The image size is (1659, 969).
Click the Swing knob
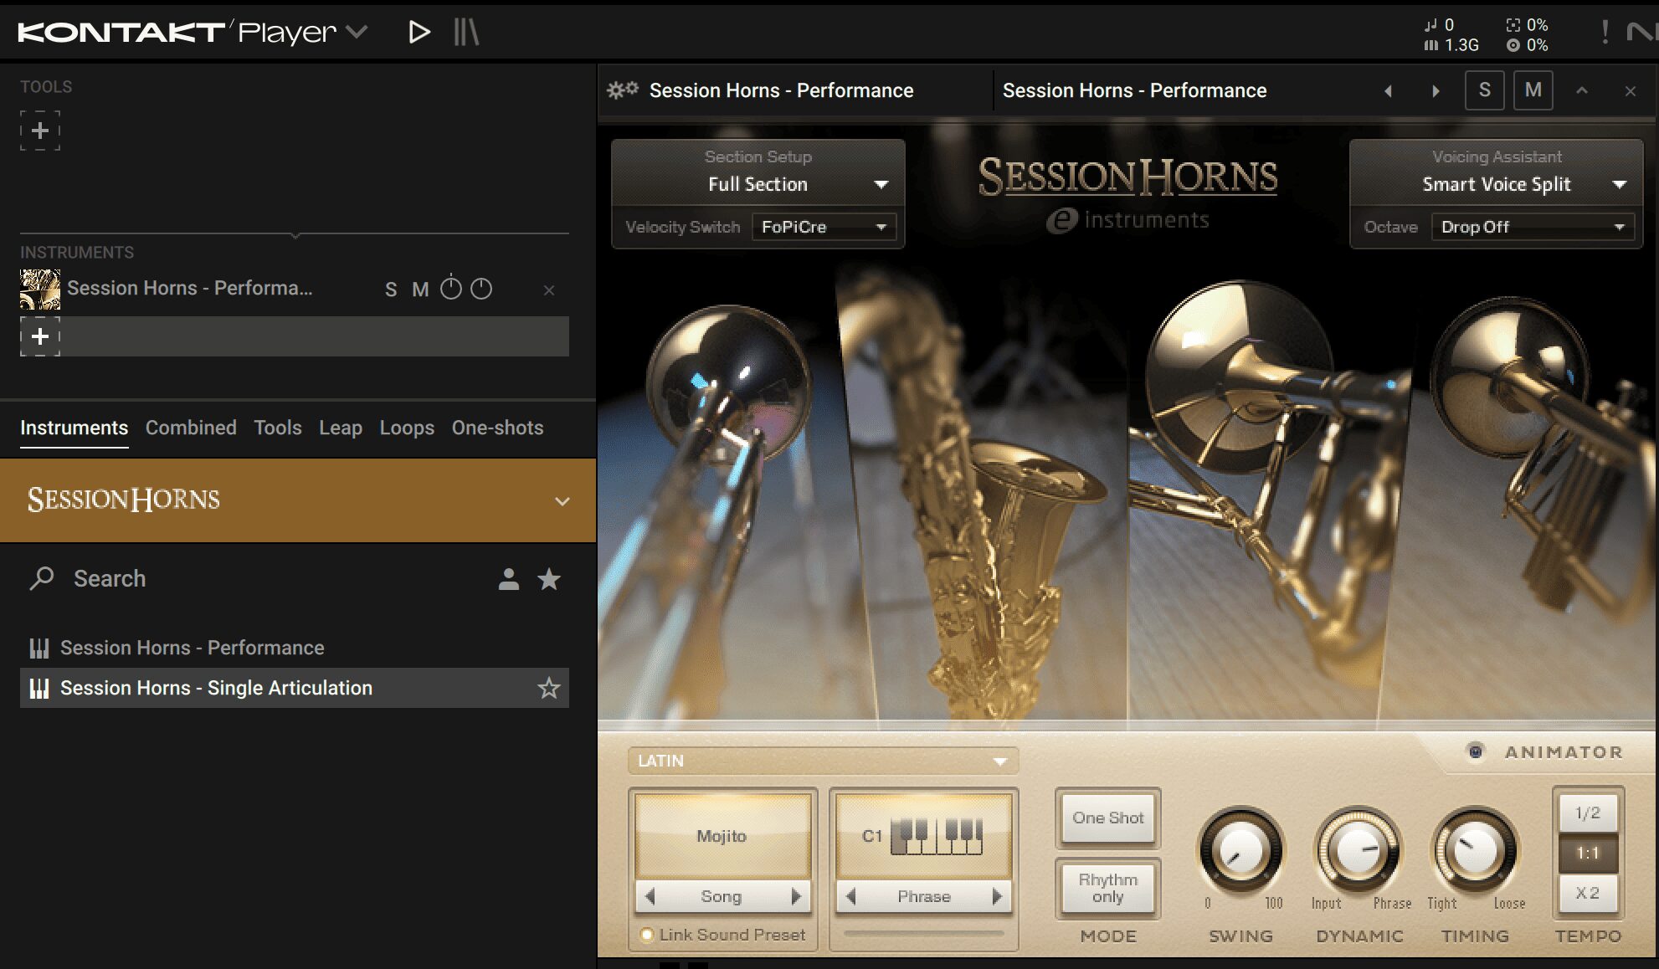1240,851
